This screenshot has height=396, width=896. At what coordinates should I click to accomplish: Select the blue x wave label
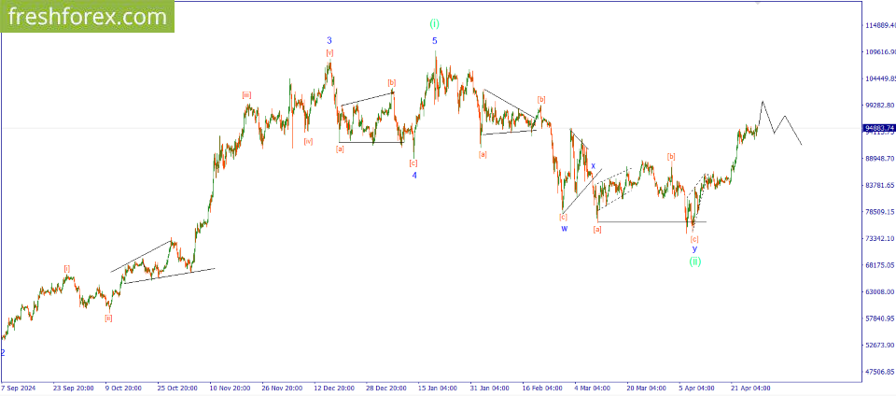[593, 165]
